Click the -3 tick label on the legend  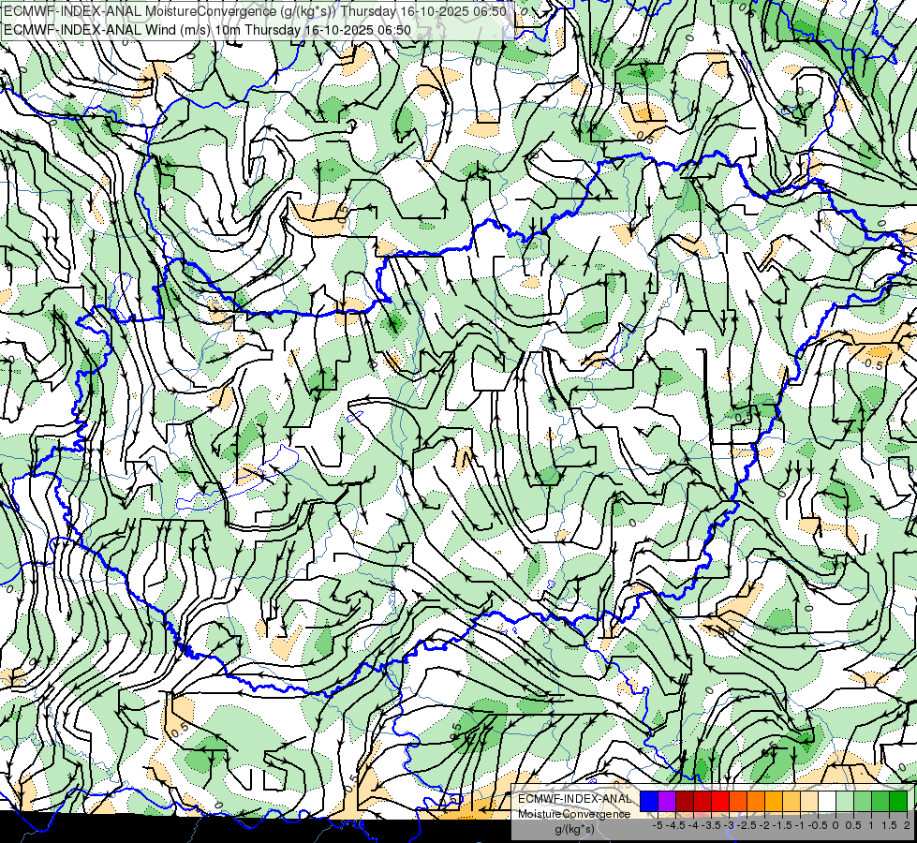[730, 825]
